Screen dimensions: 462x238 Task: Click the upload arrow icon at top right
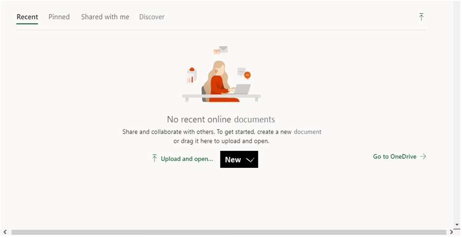(421, 17)
